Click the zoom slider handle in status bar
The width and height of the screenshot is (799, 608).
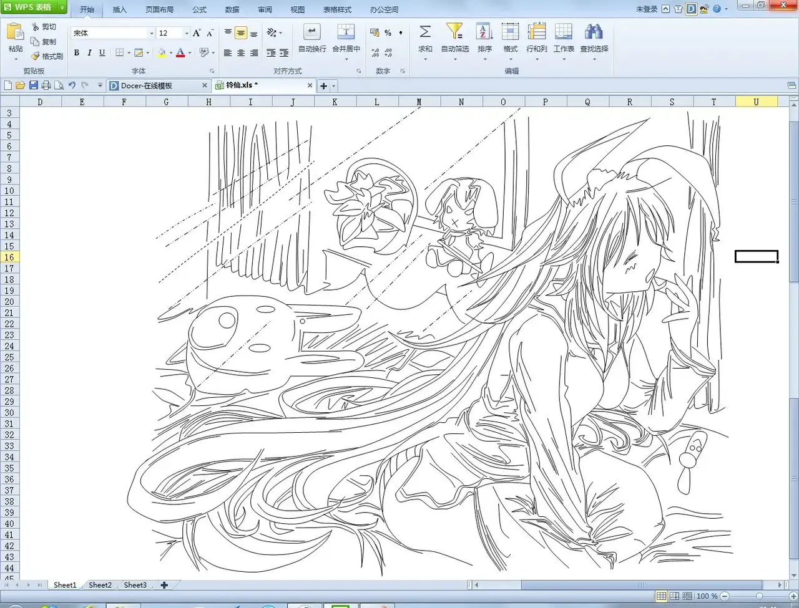pos(759,596)
